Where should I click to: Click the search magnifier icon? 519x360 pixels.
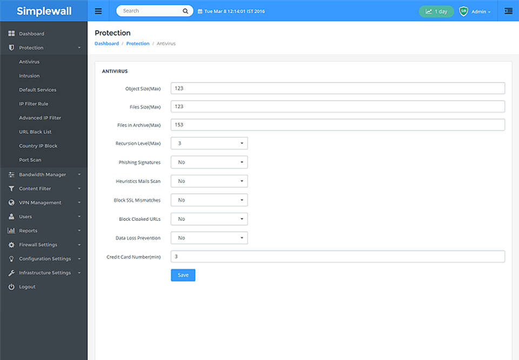click(x=185, y=10)
